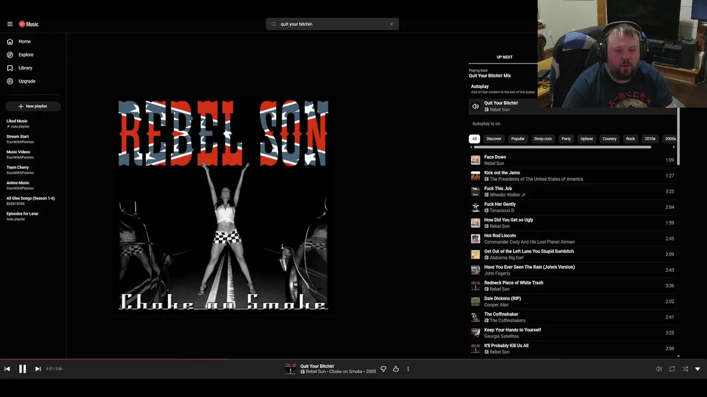
Task: Select the 2010s filter chip
Action: [650, 139]
